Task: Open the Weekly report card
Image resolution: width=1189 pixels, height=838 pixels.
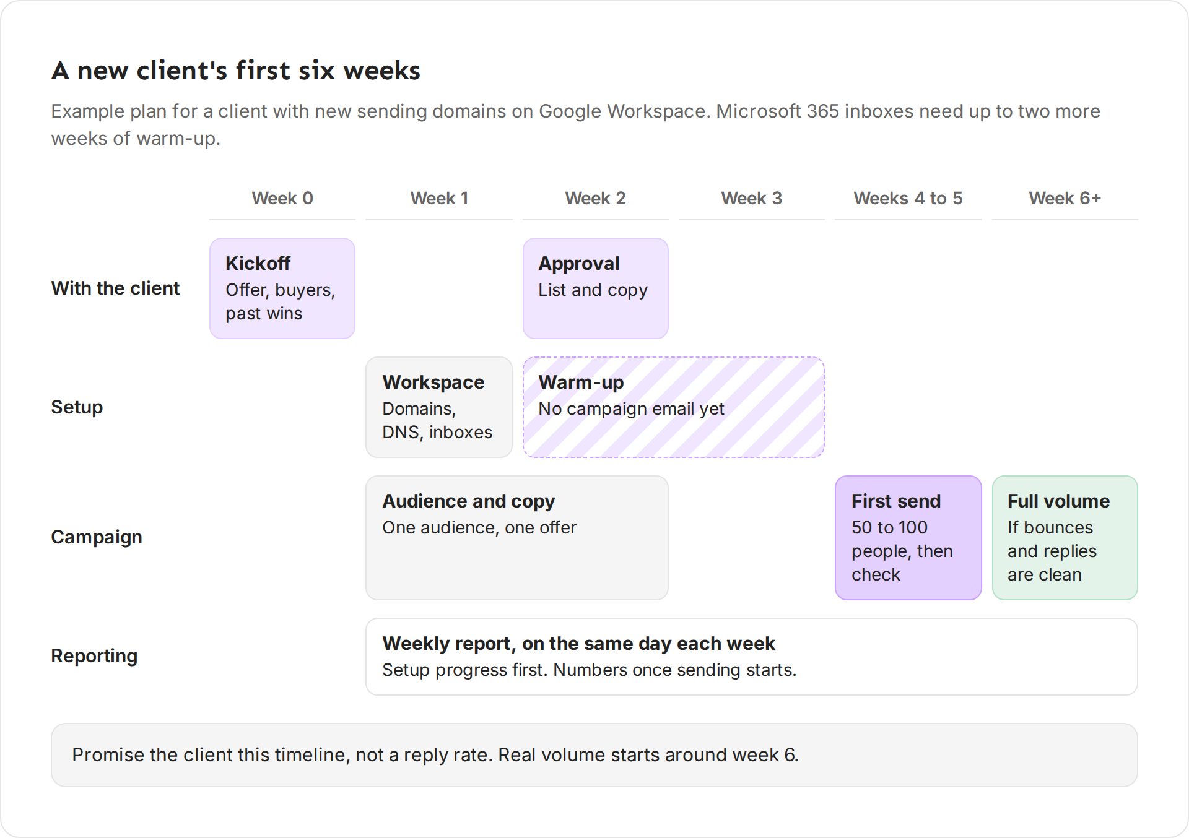Action: tap(752, 657)
